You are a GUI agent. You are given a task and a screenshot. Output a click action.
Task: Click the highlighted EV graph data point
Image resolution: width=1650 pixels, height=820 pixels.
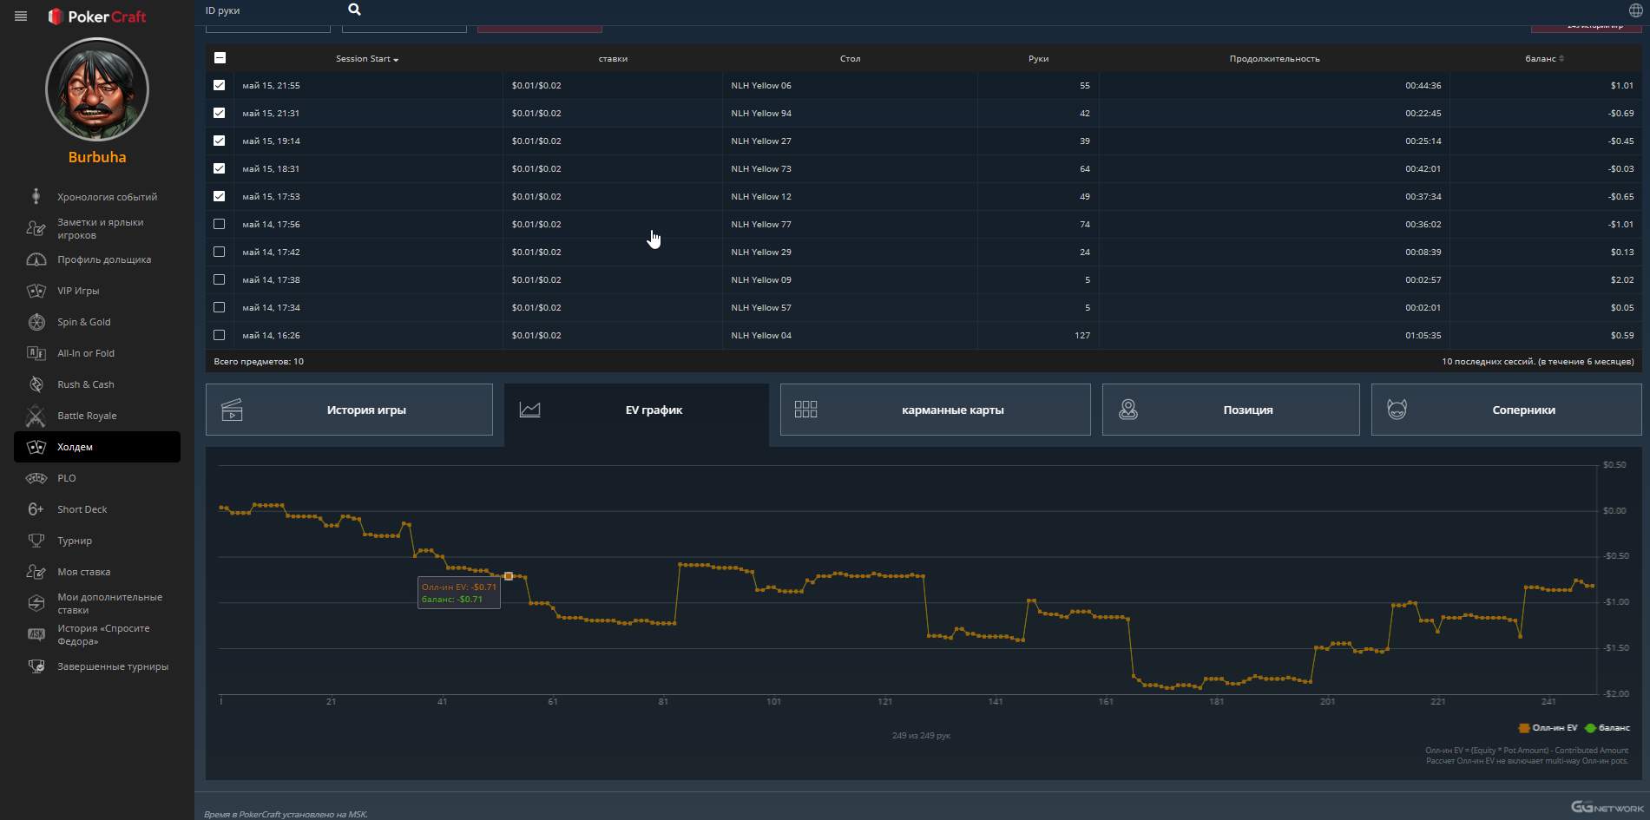click(509, 576)
